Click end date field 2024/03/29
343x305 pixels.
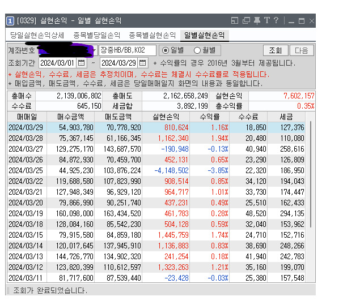(118, 63)
